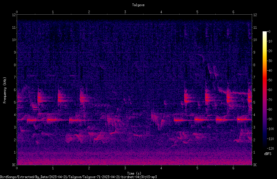Select the 12 kHz label on left axis
277x179 pixels.
tap(14, 15)
